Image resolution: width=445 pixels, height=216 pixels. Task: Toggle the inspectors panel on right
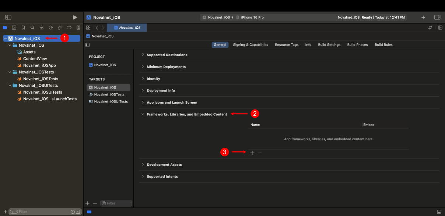point(437,17)
